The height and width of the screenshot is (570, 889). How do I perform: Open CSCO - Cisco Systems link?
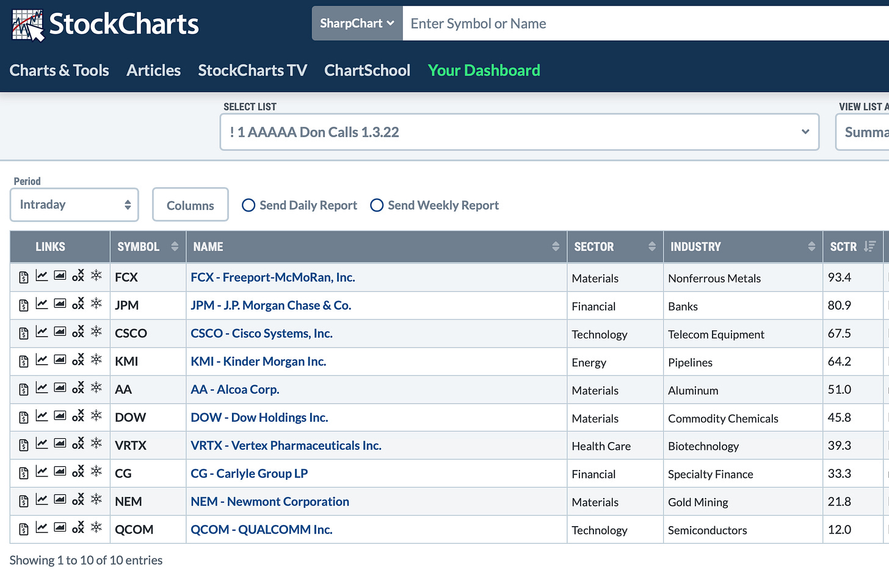[x=261, y=333]
